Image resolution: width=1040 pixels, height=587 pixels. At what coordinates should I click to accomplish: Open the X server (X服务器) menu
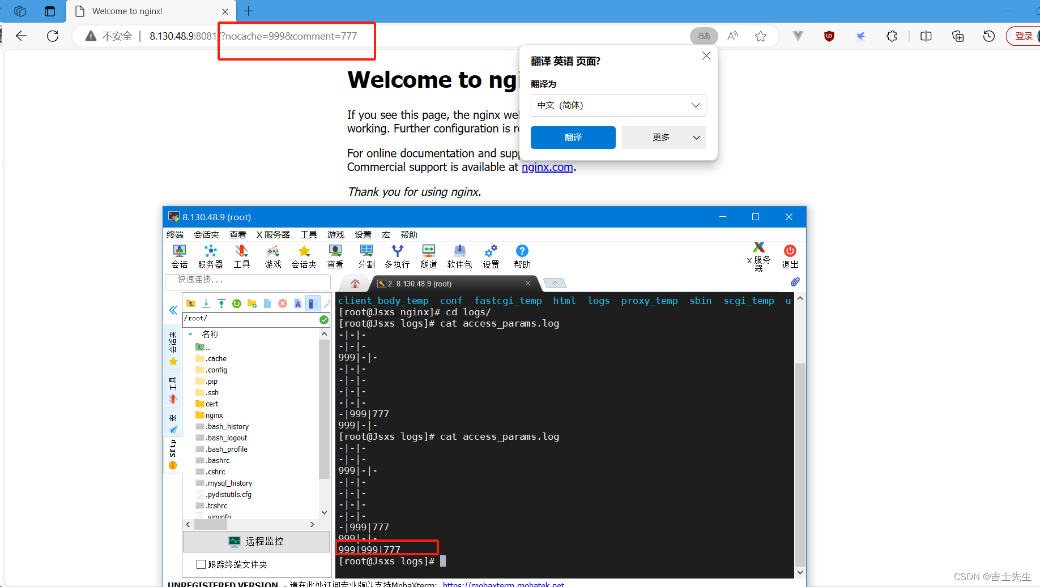(x=273, y=235)
